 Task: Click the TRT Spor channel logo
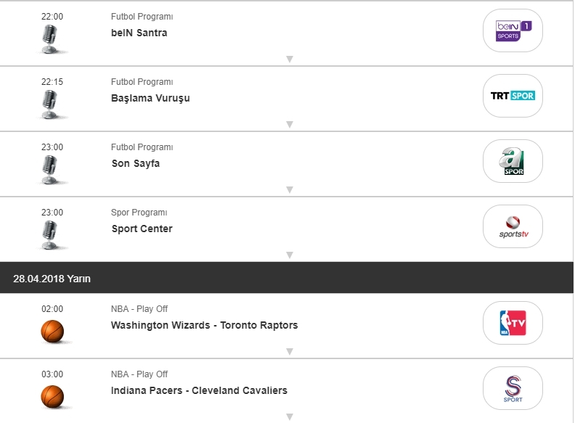click(513, 96)
